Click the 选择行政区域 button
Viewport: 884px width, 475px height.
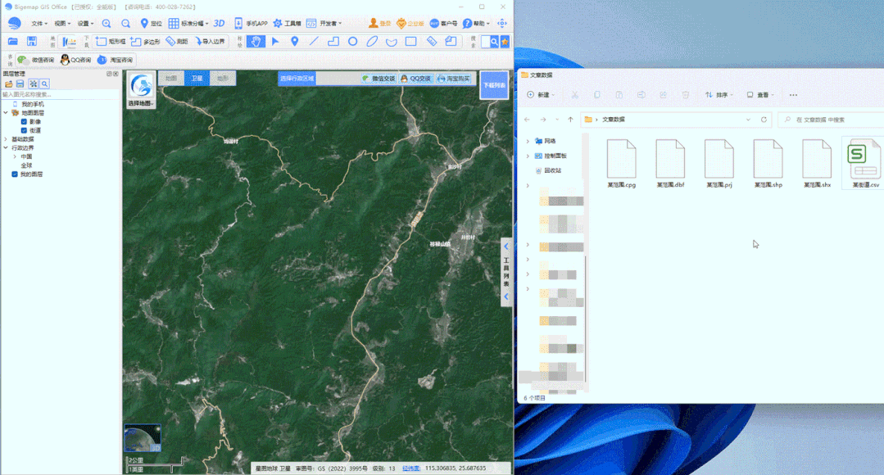coord(297,79)
